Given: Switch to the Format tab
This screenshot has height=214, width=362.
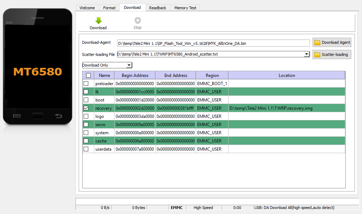Looking at the screenshot, I should click(x=109, y=8).
